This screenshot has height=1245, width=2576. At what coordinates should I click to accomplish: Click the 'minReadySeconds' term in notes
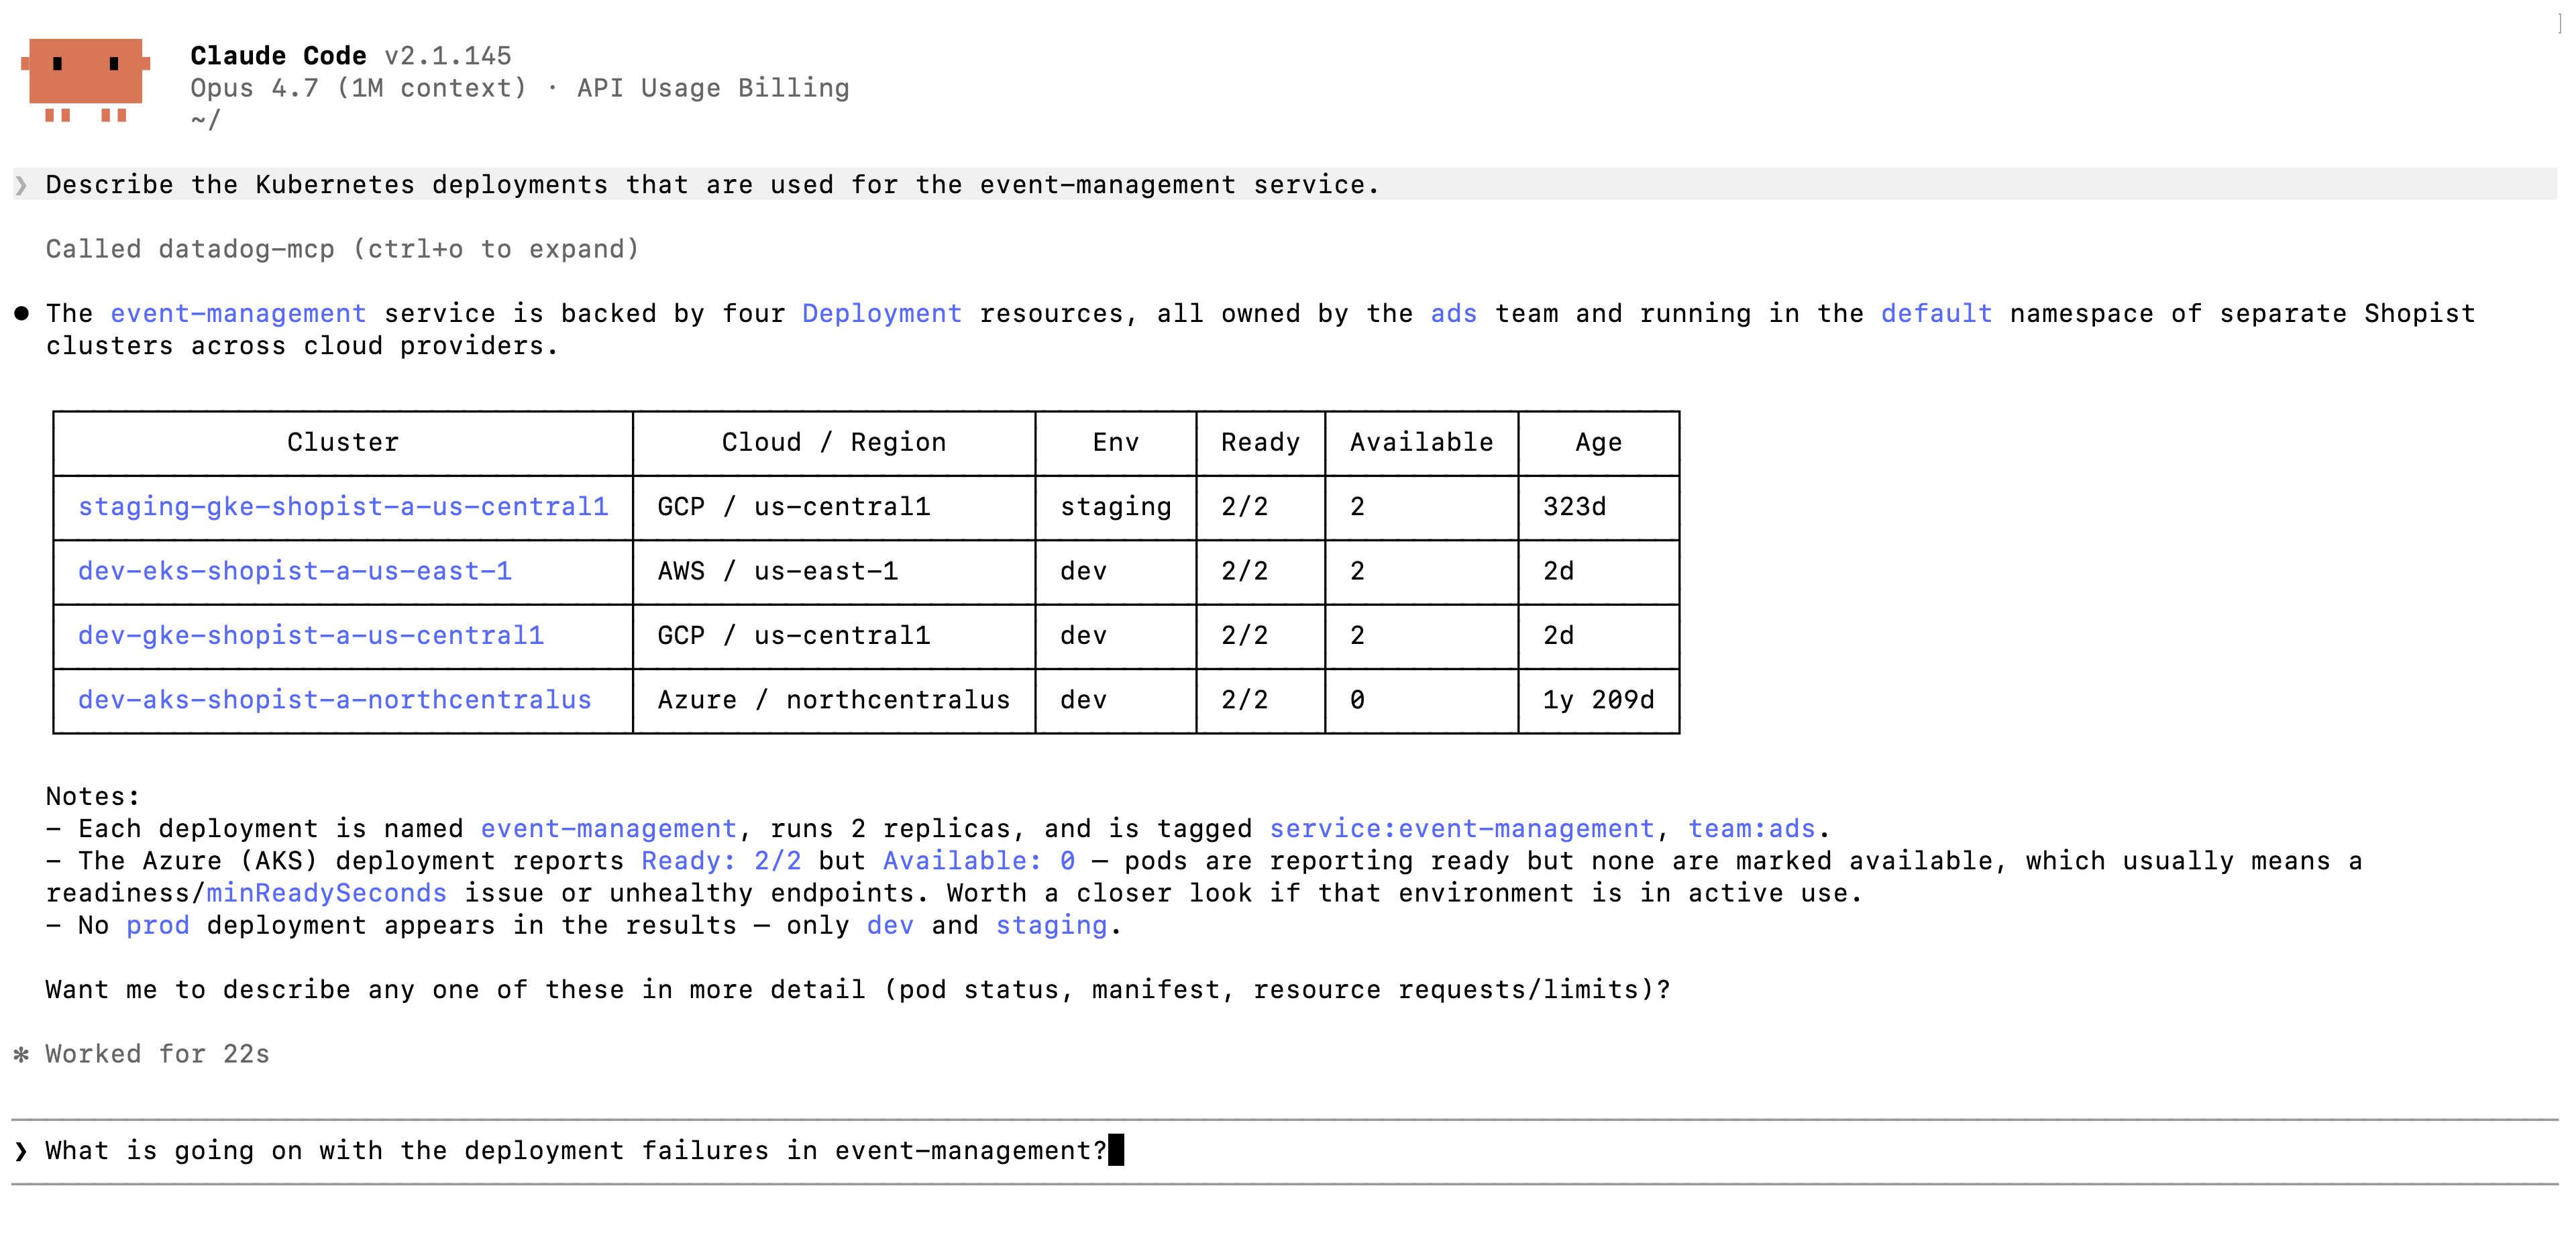point(327,893)
